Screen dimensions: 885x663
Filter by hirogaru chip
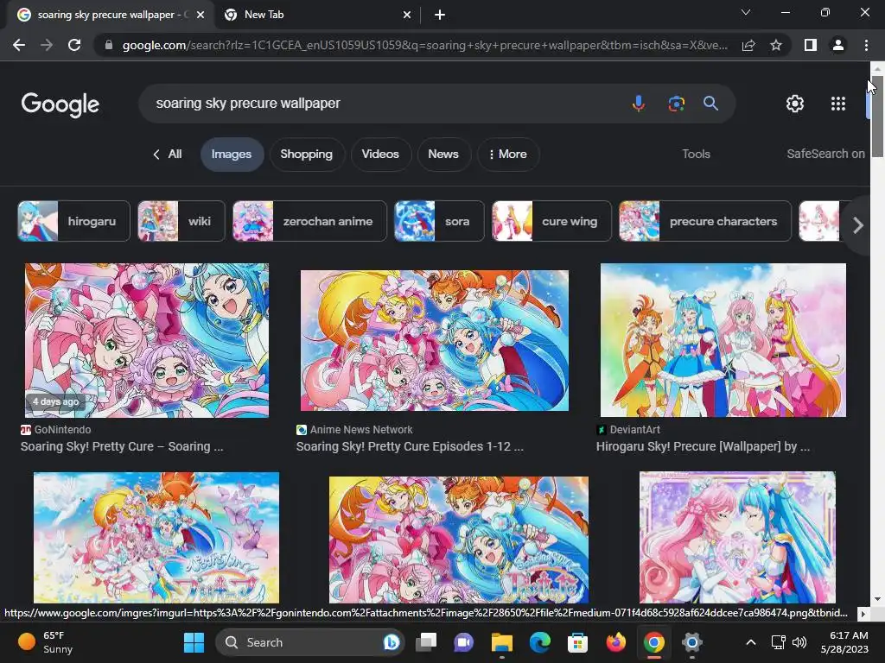click(x=74, y=221)
